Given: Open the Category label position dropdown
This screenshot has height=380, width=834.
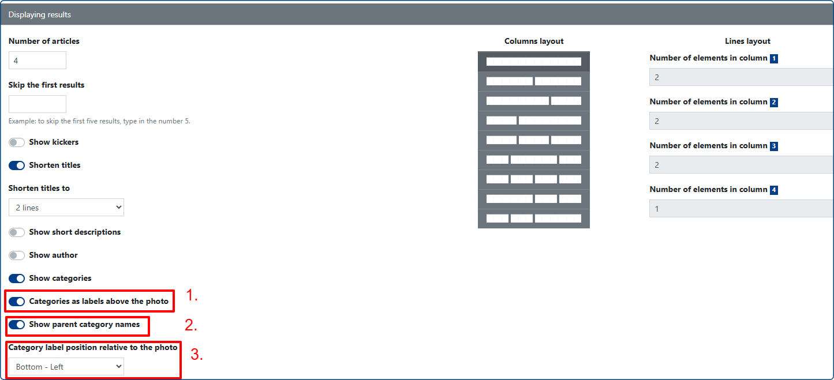Looking at the screenshot, I should click(66, 367).
